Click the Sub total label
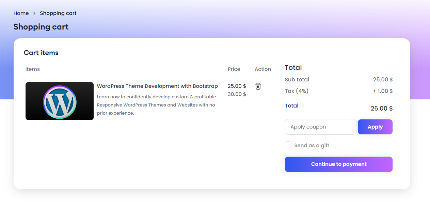The width and height of the screenshot is (430, 213). 297,80
